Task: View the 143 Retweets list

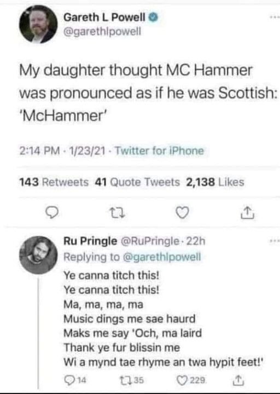Action: pos(54,182)
